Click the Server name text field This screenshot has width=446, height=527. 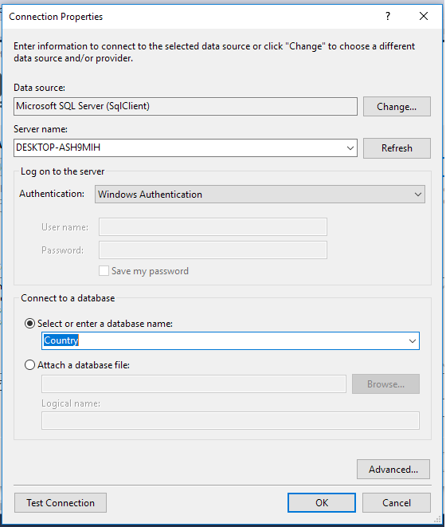[180, 147]
